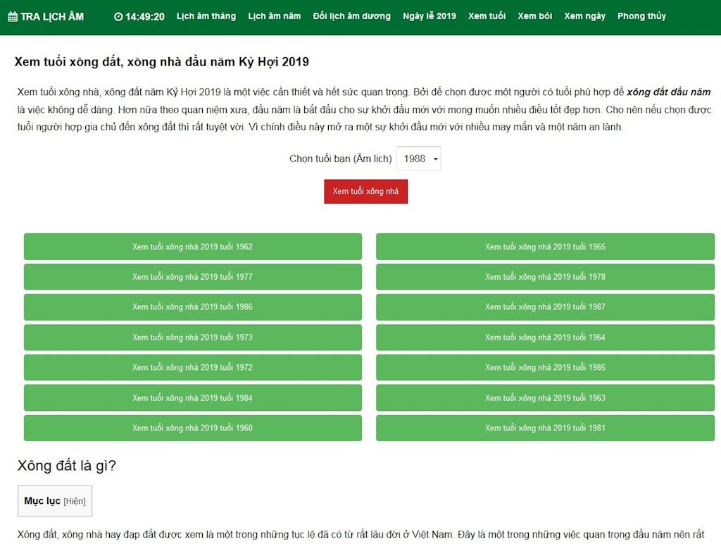Image resolution: width=721 pixels, height=544 pixels.
Task: Open the Lịch âm năm menu
Action: 274,16
